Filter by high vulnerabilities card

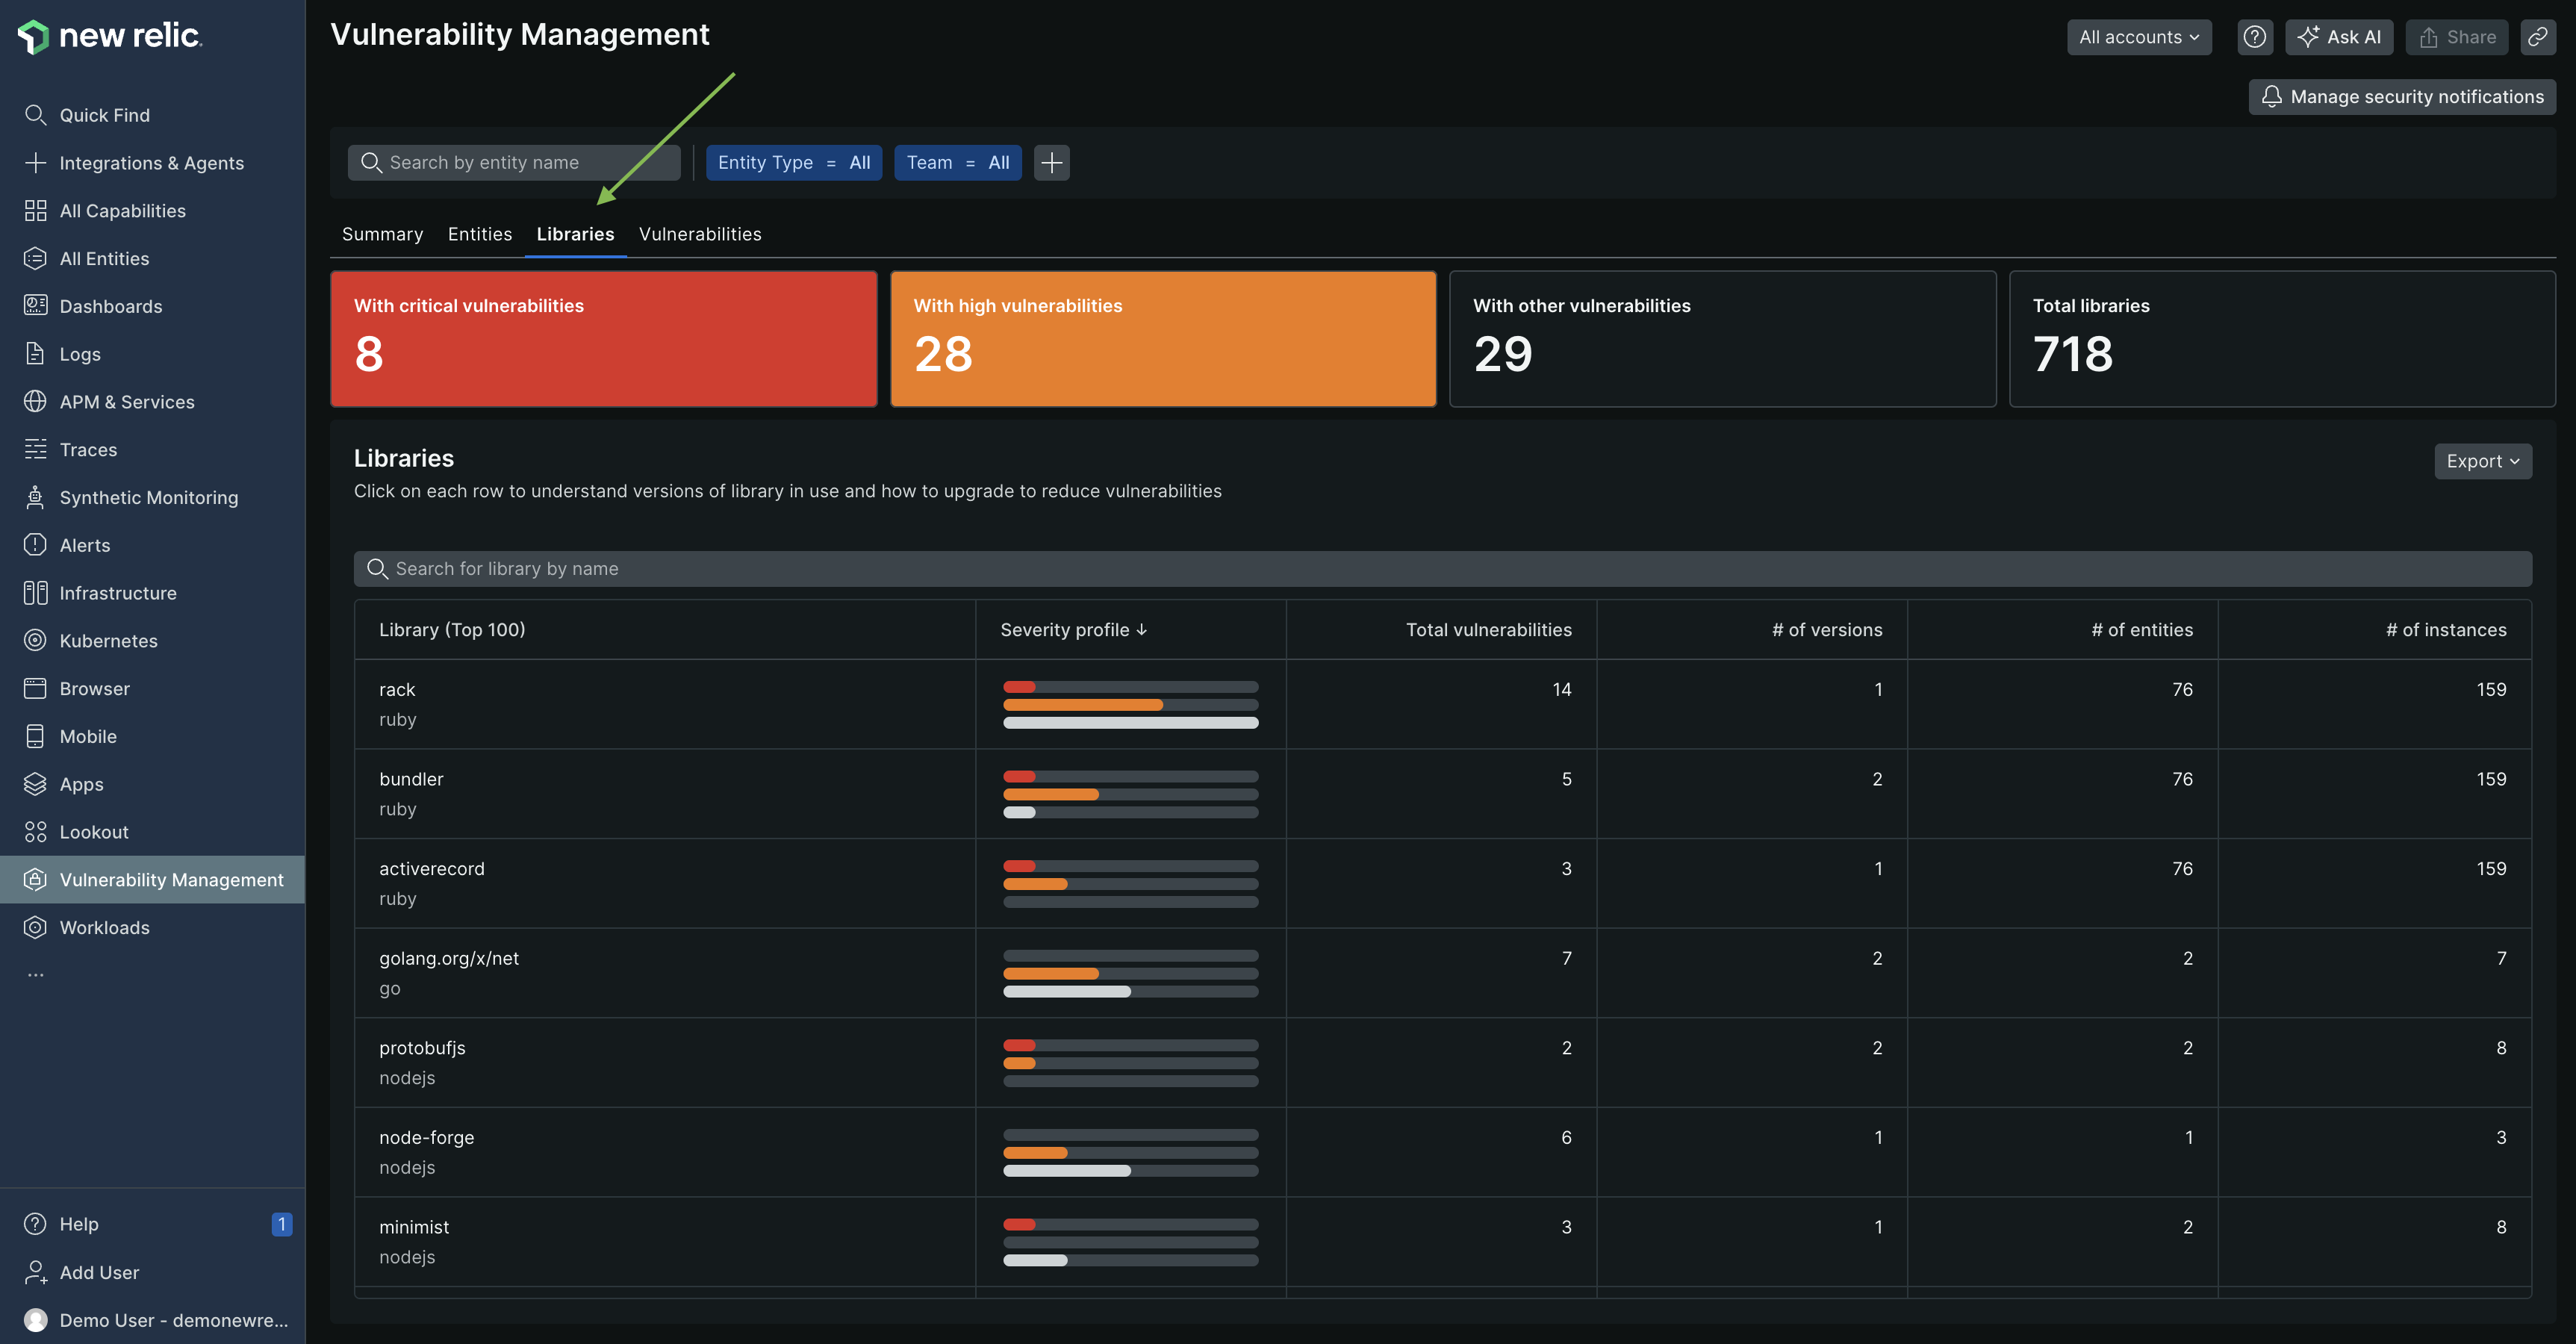(x=1163, y=339)
